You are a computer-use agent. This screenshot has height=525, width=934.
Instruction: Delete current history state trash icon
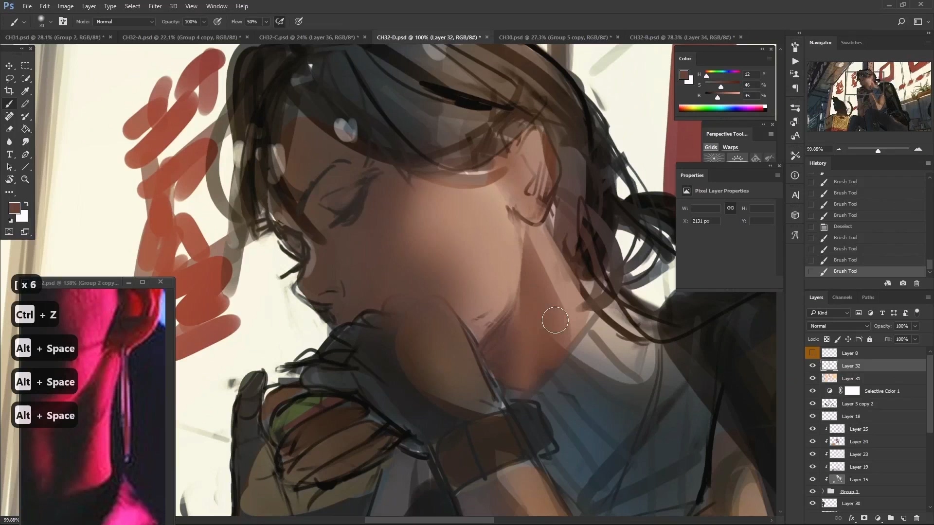click(x=917, y=283)
